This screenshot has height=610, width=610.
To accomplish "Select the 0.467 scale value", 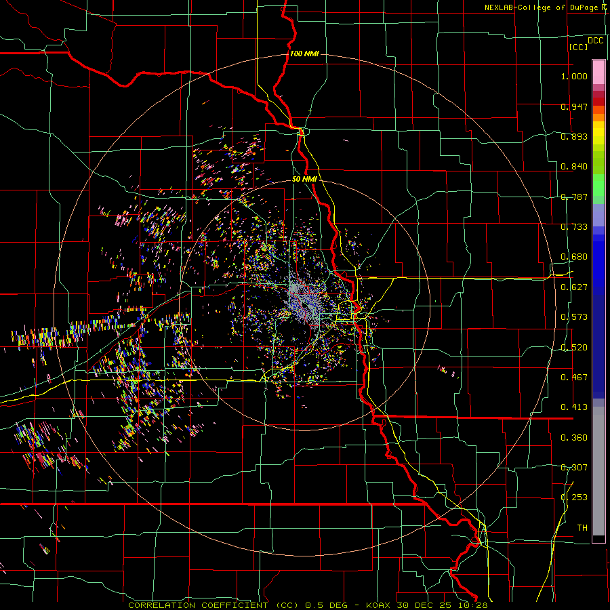I will (574, 377).
